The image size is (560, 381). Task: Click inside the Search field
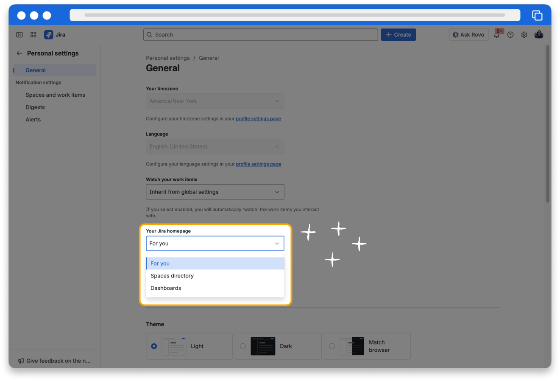click(260, 35)
